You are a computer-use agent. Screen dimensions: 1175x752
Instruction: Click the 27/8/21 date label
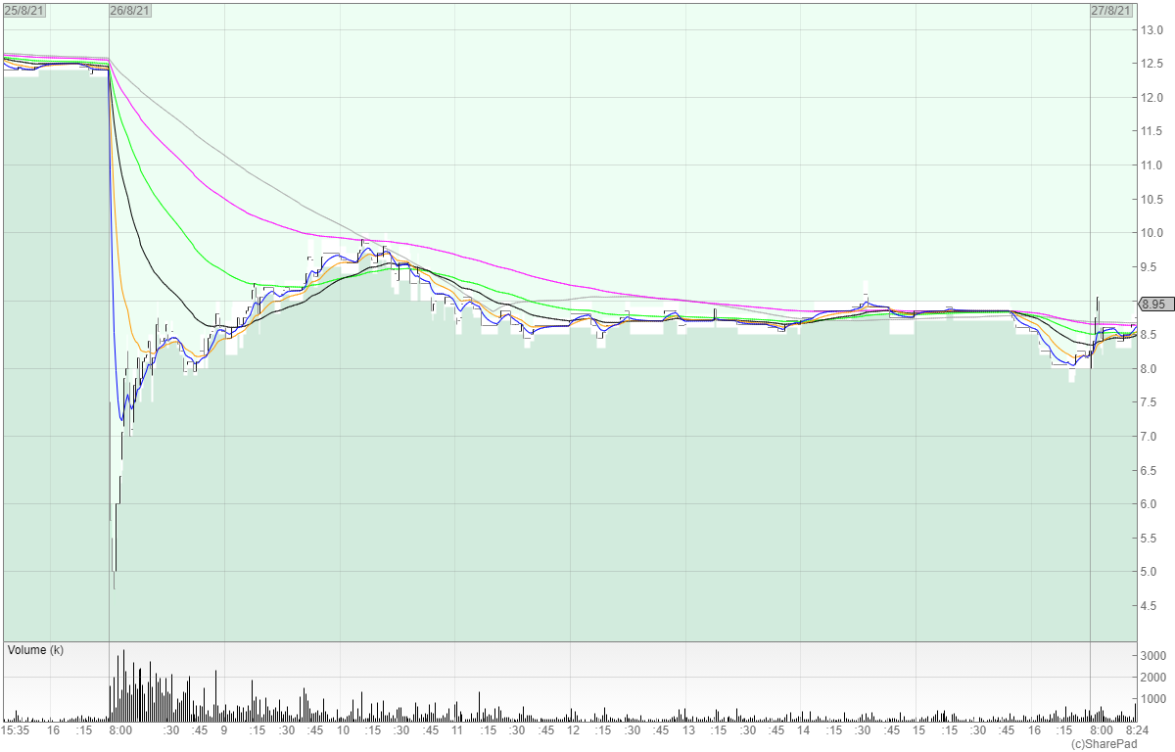(x=1111, y=11)
